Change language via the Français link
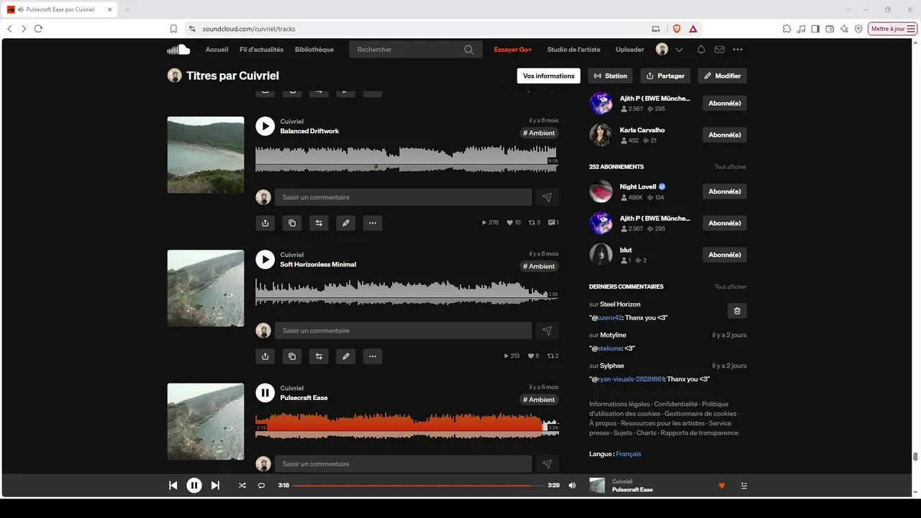This screenshot has height=518, width=921. tap(628, 454)
